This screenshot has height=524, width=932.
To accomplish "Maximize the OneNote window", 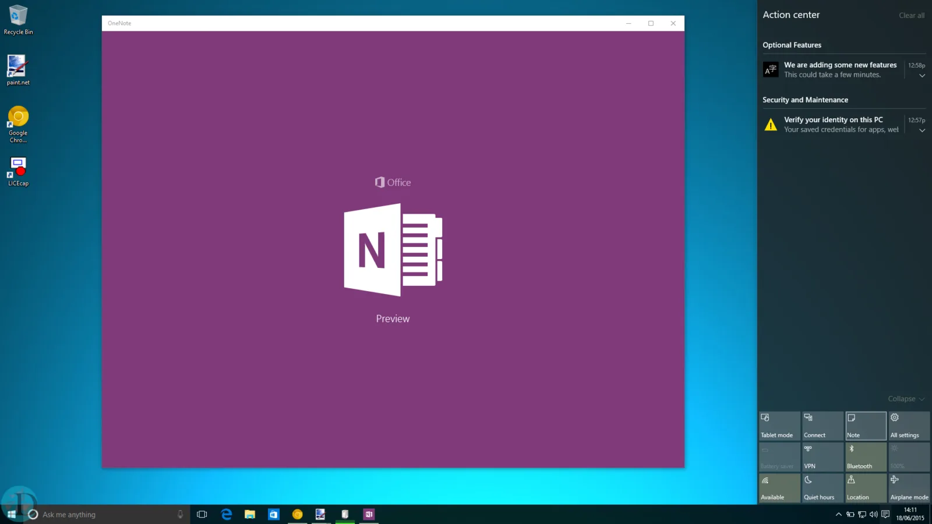I will 651,23.
